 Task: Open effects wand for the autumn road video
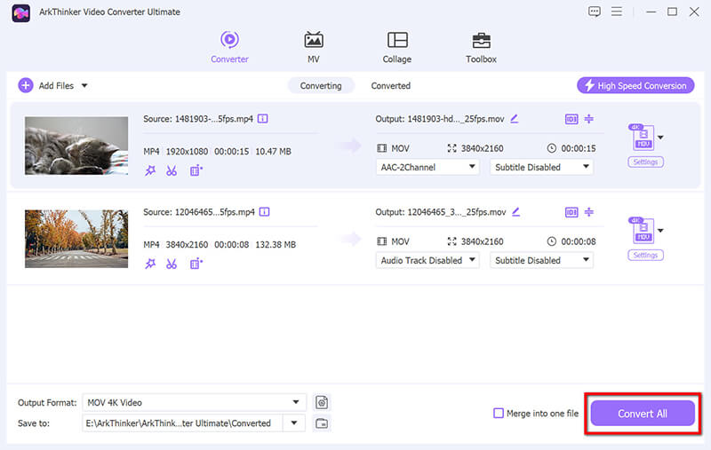pyautogui.click(x=150, y=264)
